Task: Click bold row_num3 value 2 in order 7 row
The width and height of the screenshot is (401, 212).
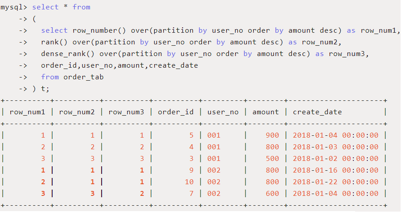Action: 142,194
